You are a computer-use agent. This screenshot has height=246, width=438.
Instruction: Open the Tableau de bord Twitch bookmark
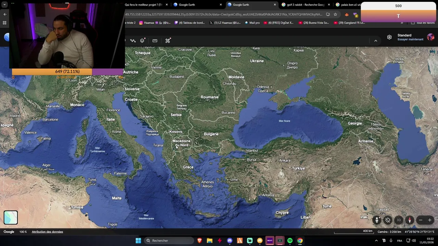[x=190, y=23]
